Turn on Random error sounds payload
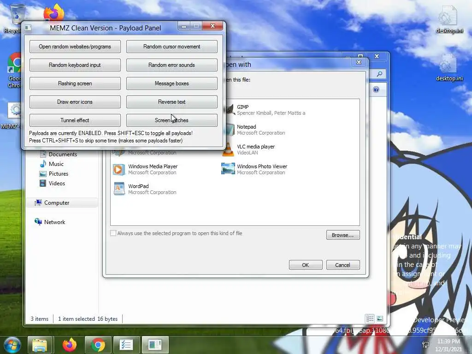472x354 pixels. click(x=171, y=65)
